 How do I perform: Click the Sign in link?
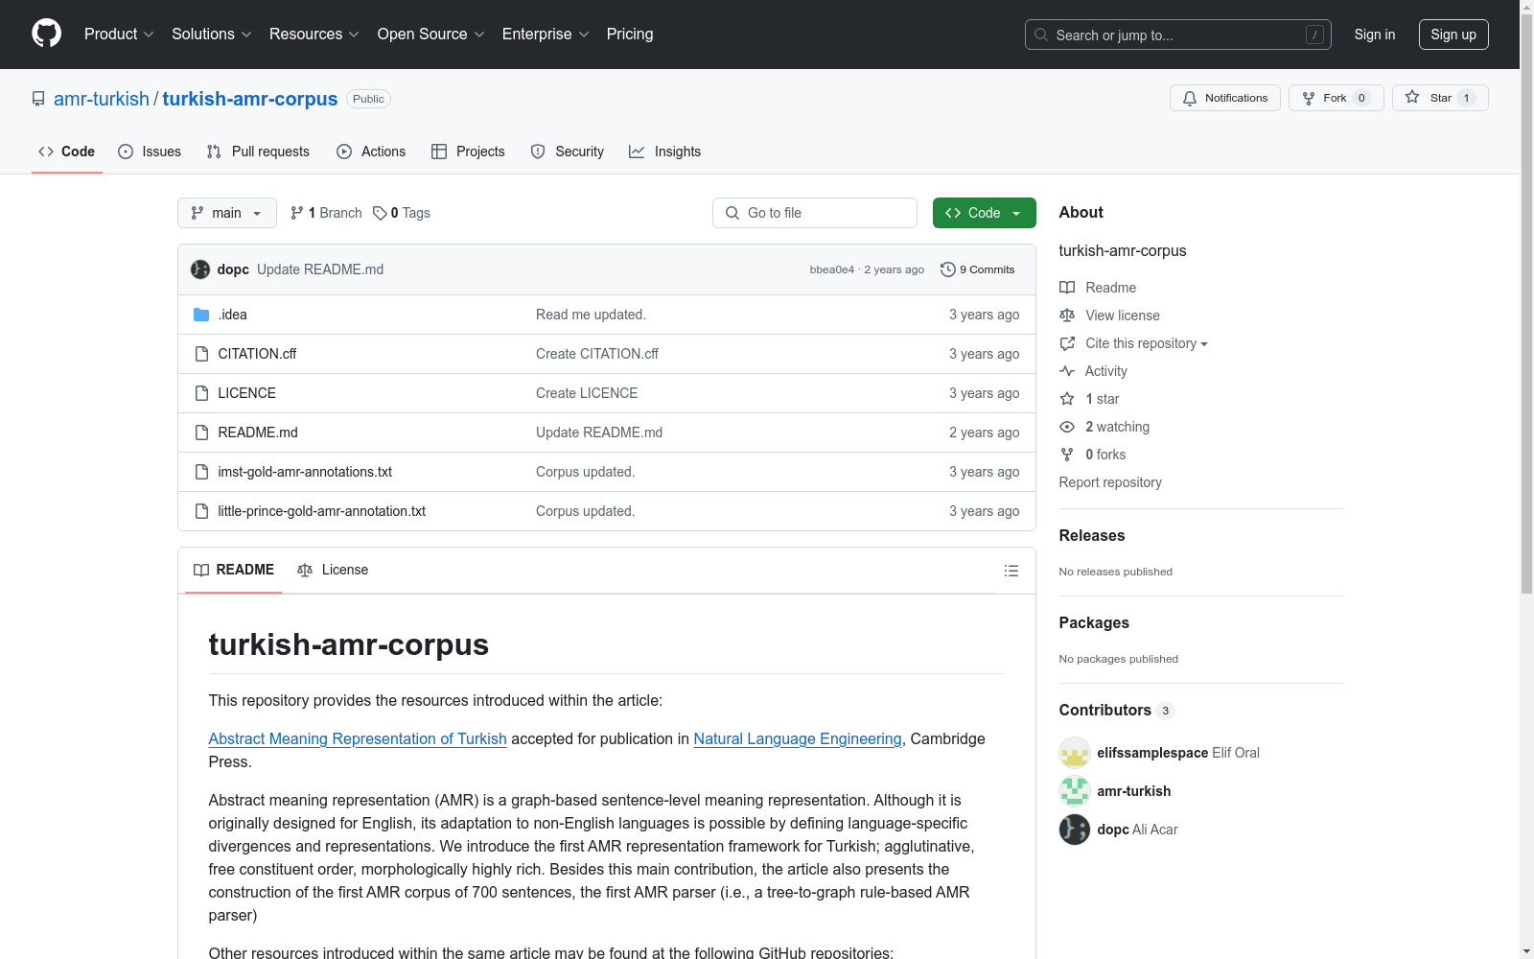[1375, 35]
